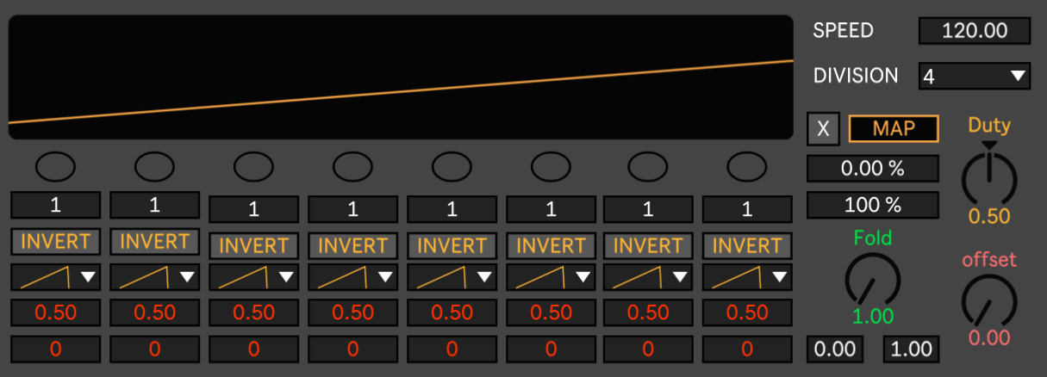Viewport: 1047px width, 377px height.
Task: Click the offset knob
Action: coord(989,301)
